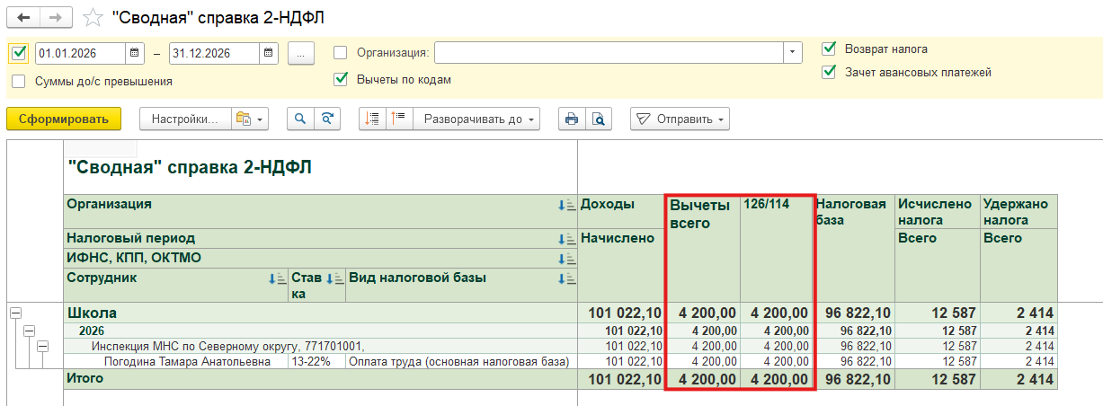This screenshot has height=406, width=1103.
Task: Go back with the left arrow button
Action: (x=24, y=17)
